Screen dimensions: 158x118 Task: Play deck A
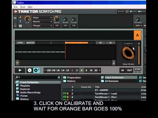tap(20, 70)
